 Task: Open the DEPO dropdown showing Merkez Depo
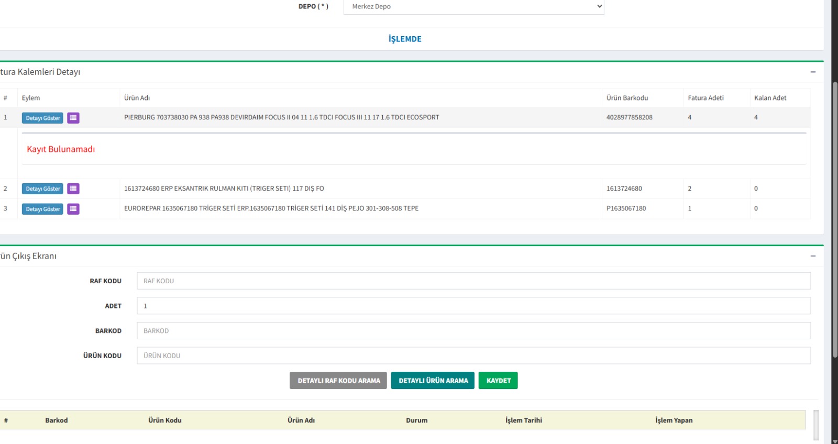click(473, 7)
